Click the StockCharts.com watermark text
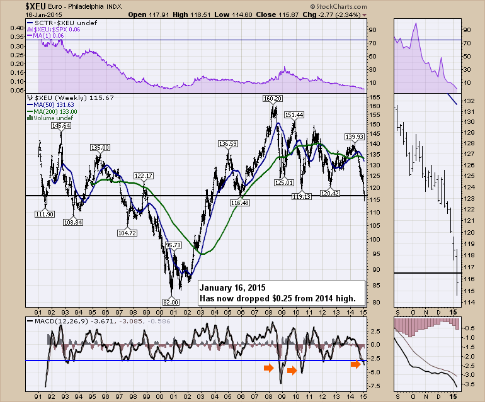This screenshot has height=402, width=485. [x=338, y=6]
